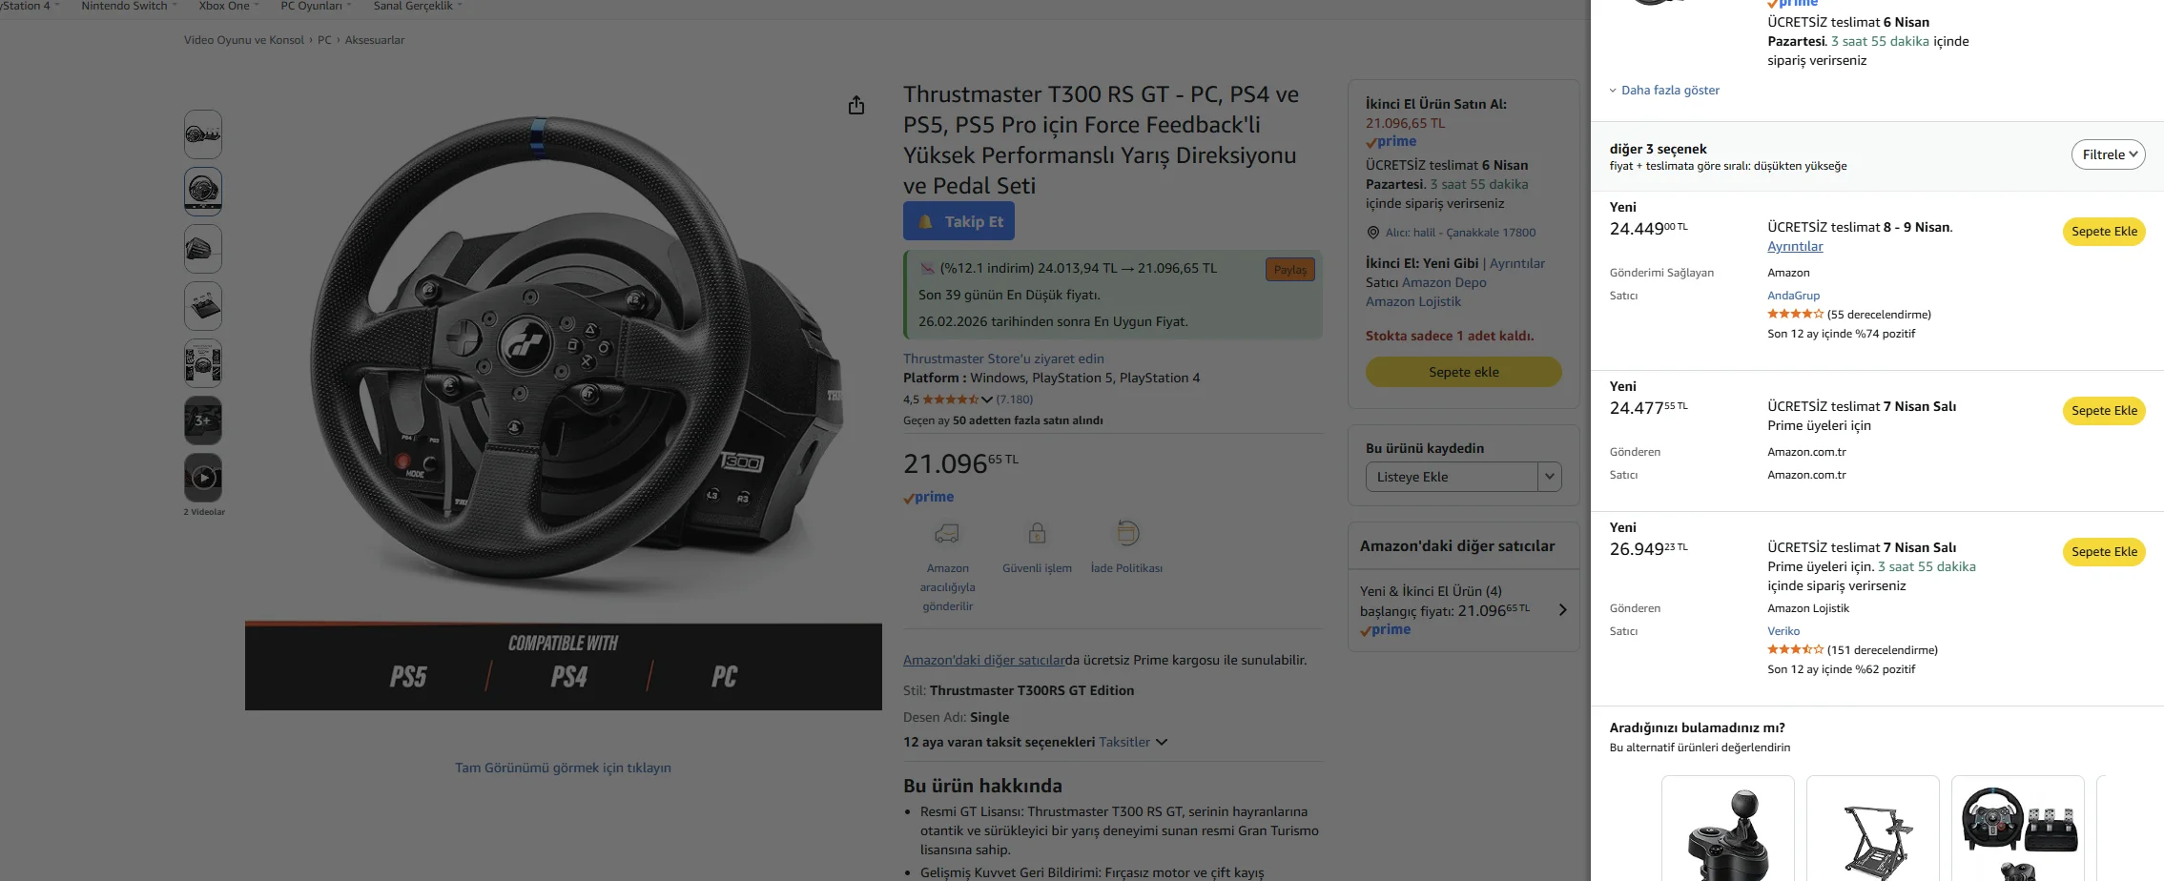Click the Güvenli işlem text link
Viewport: 2164px width, 881px height.
(1037, 568)
